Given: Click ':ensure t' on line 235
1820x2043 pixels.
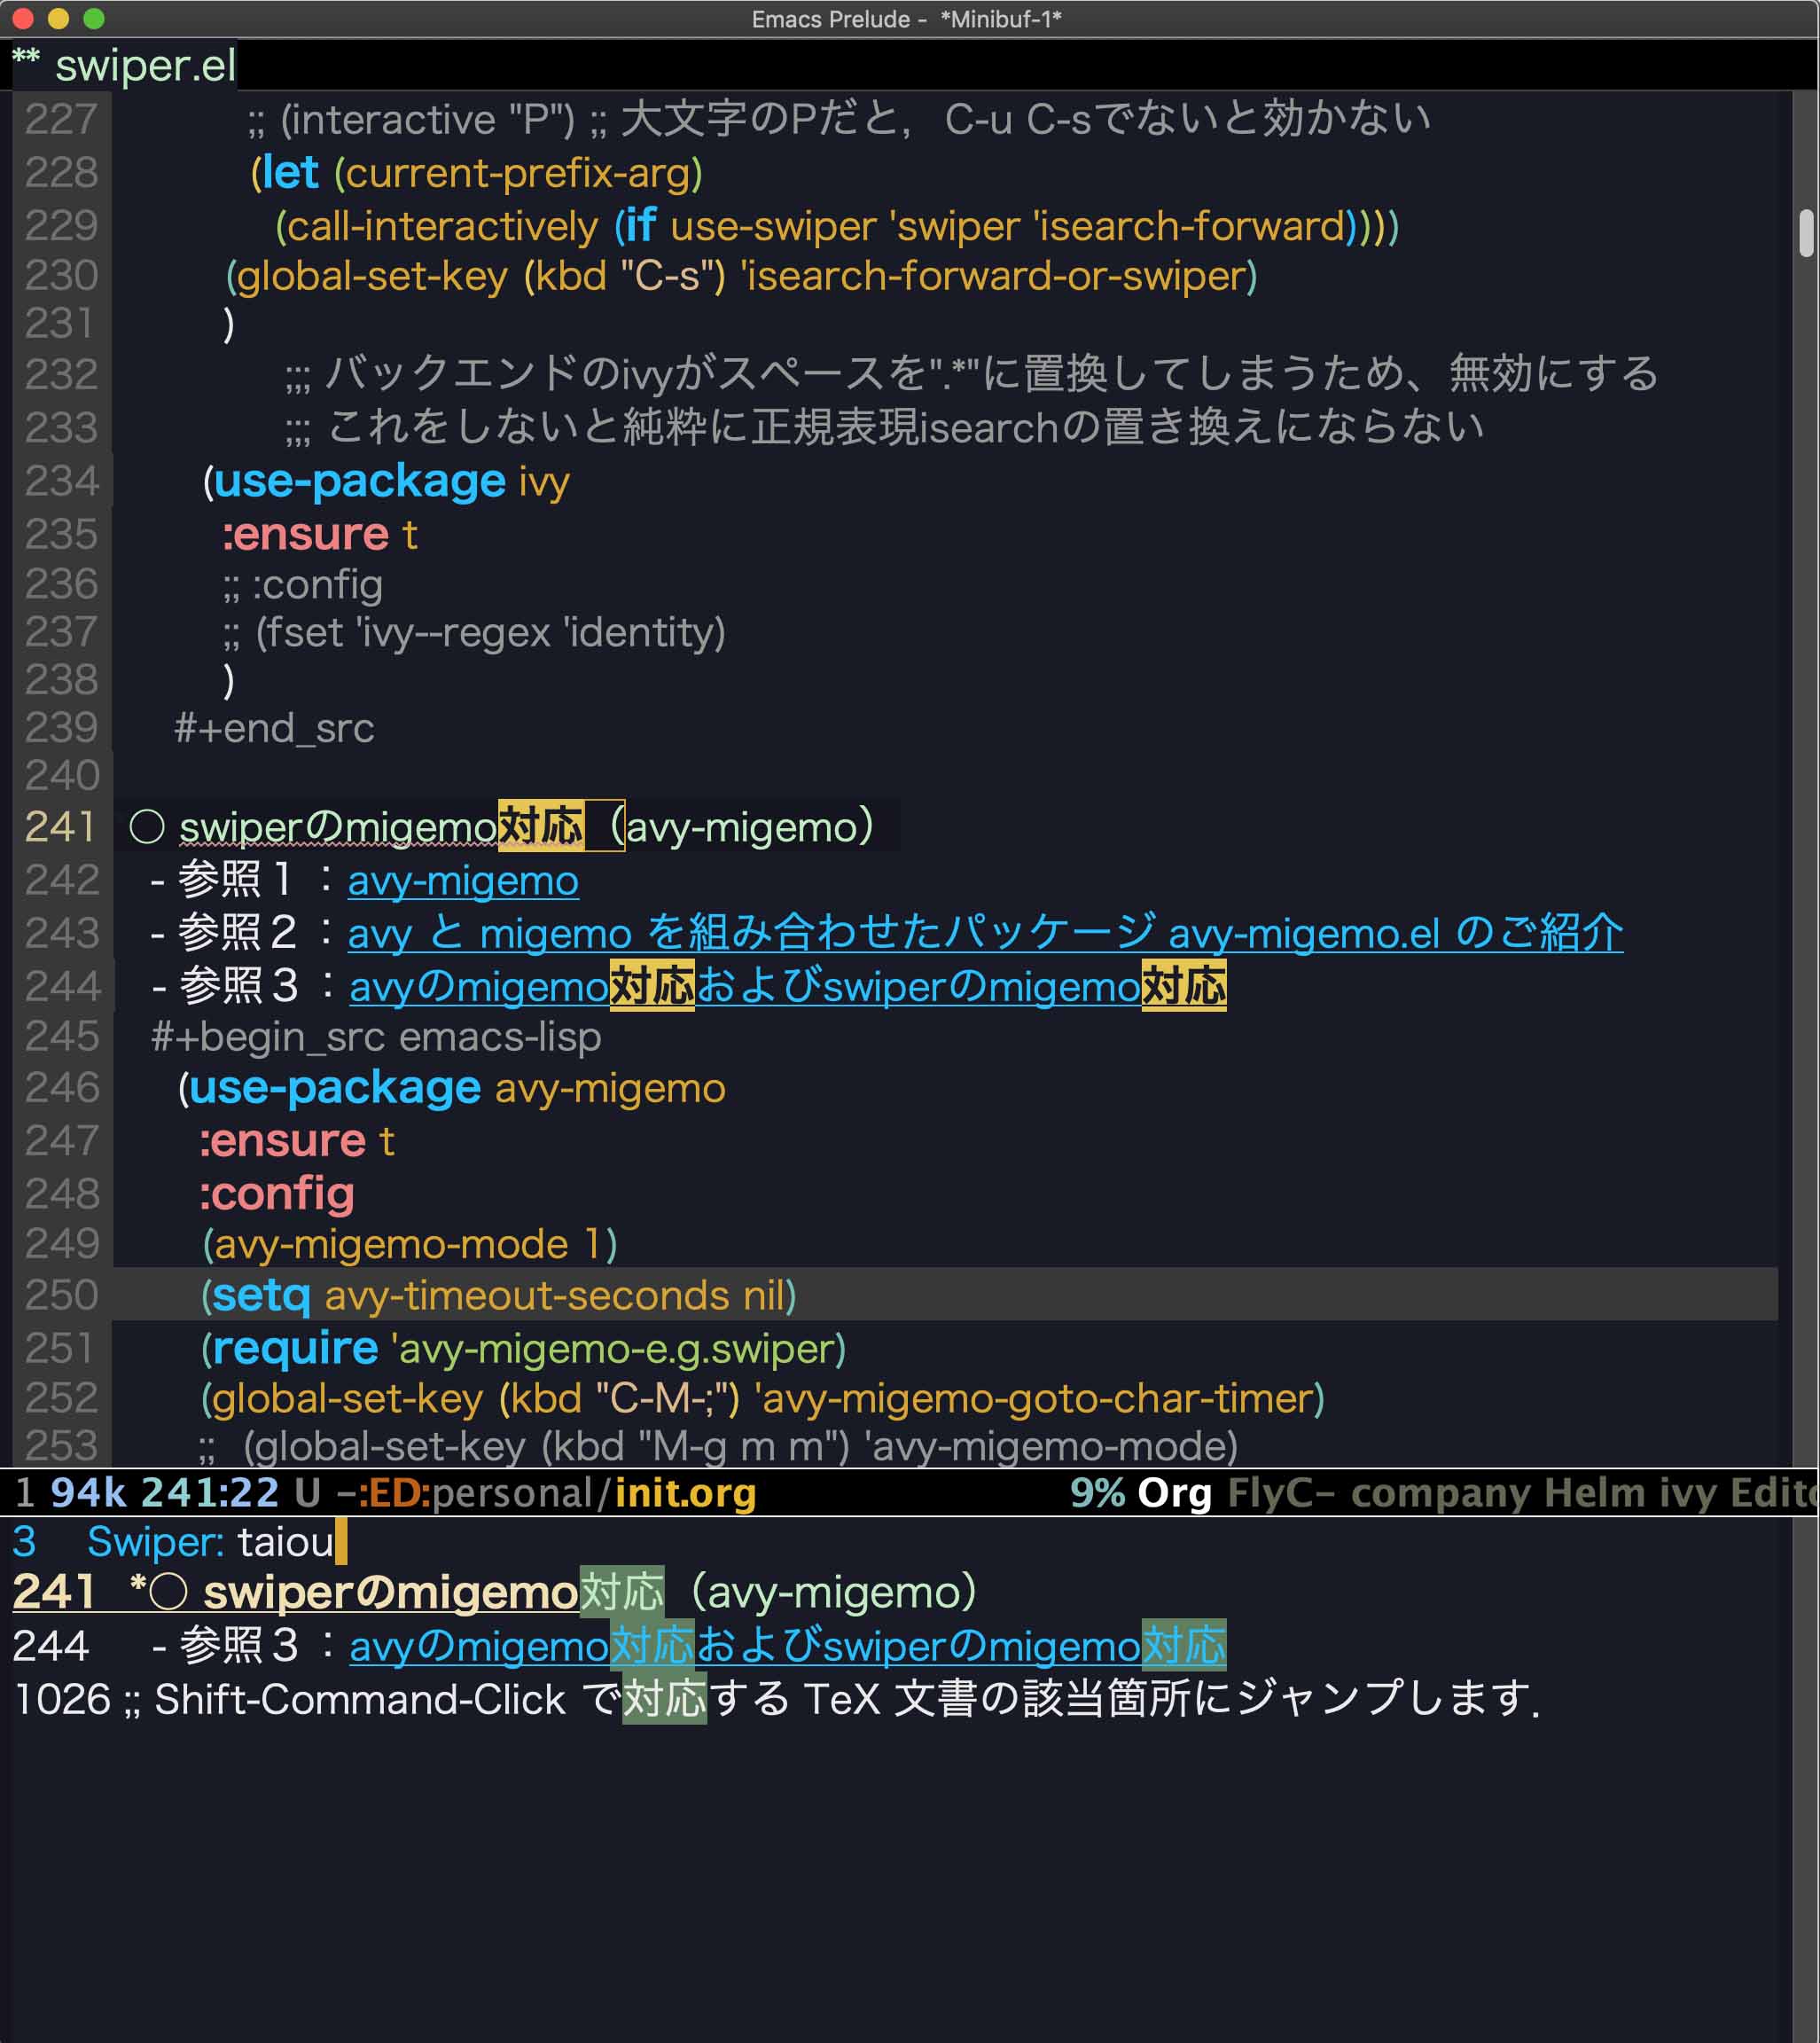Looking at the screenshot, I should (x=320, y=534).
